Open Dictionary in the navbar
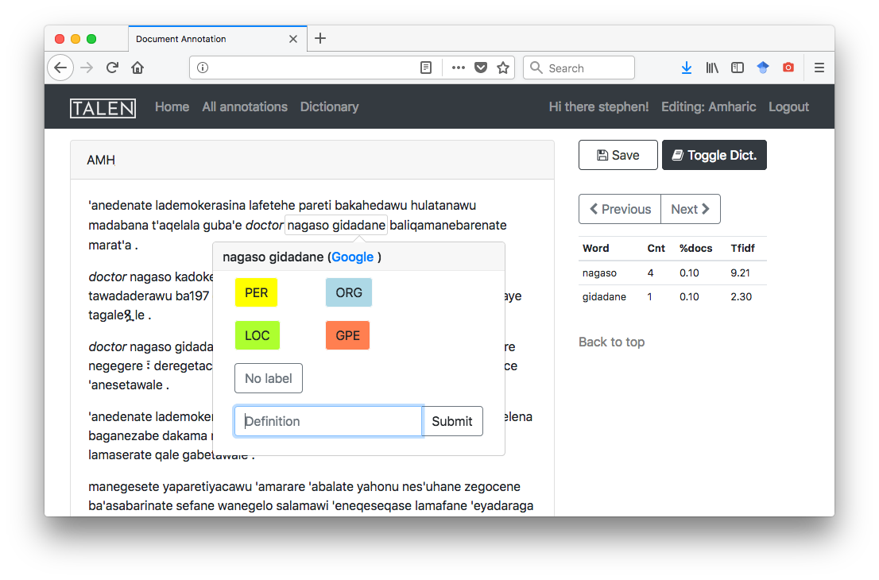Image resolution: width=879 pixels, height=580 pixels. click(330, 107)
